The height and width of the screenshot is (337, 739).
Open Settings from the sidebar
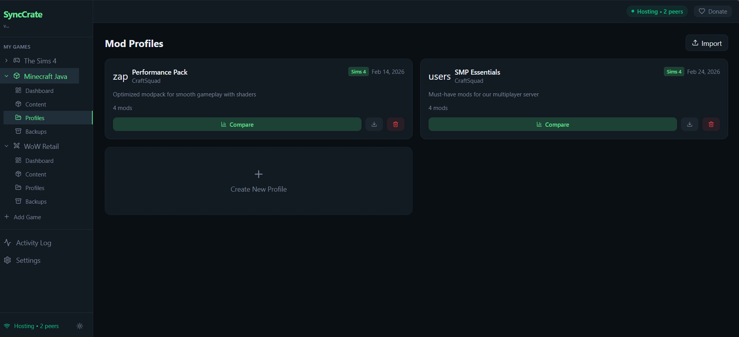[x=28, y=260]
